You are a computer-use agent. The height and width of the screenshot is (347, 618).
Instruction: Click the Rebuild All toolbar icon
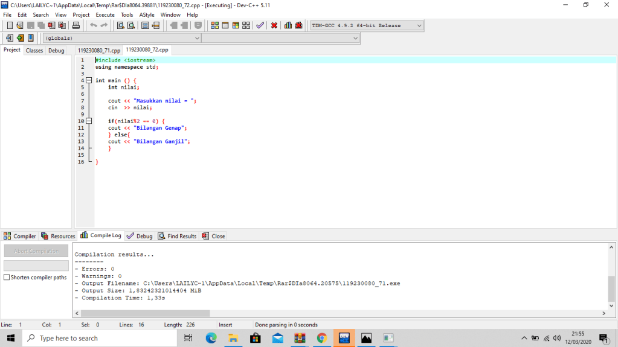[246, 25]
